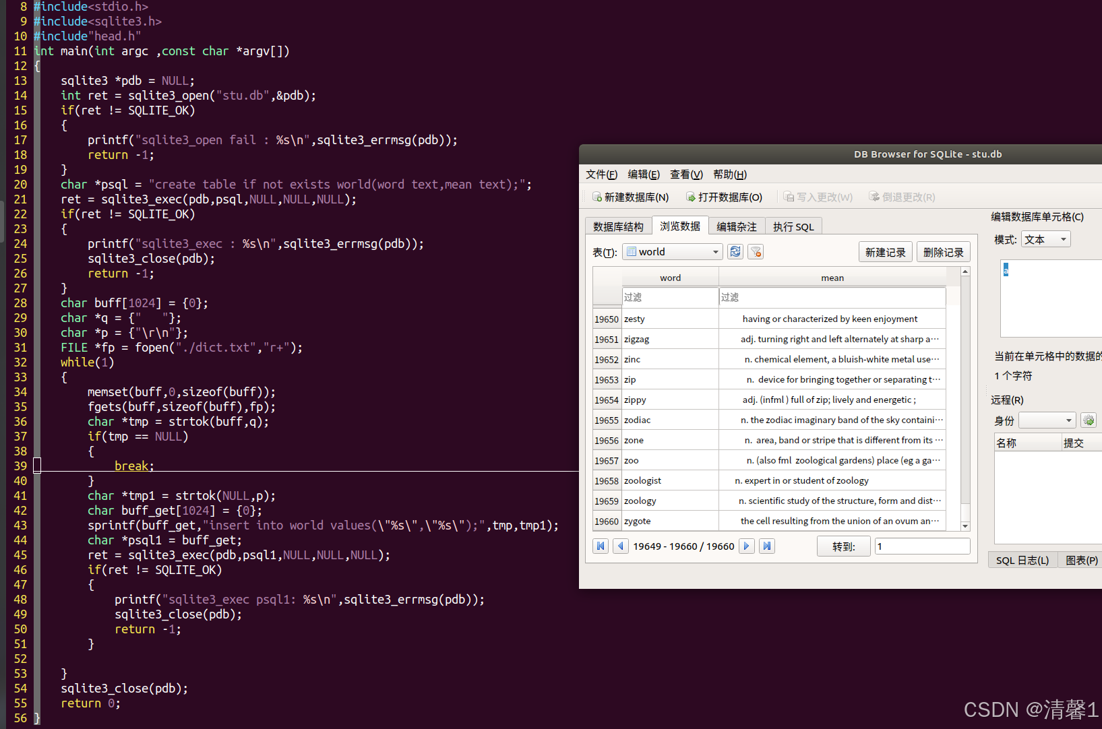Open the 文件(F) menu

pos(601,175)
